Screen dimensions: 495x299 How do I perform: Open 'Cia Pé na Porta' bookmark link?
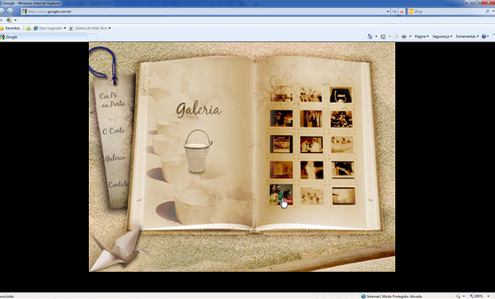point(112,100)
